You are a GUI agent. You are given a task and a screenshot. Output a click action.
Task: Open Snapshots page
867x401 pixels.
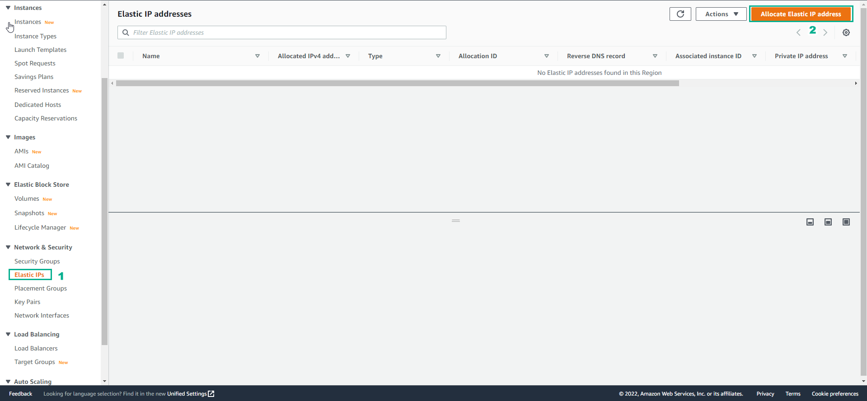point(29,213)
